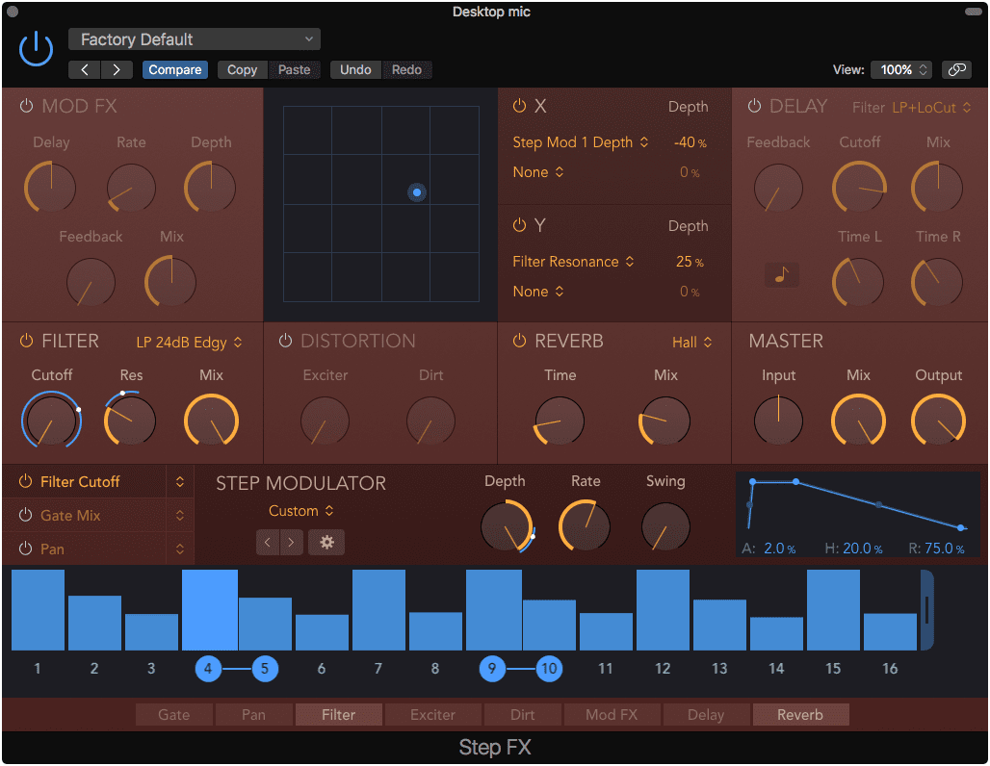The height and width of the screenshot is (766, 990).
Task: Click step bar 7 in the step sequencer
Action: (378, 606)
